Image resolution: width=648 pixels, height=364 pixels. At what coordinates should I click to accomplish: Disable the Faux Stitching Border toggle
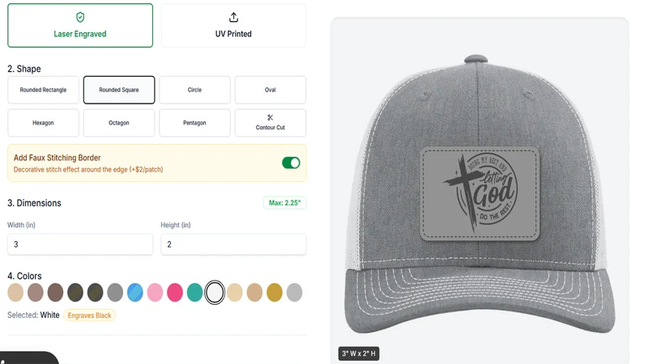click(x=291, y=163)
